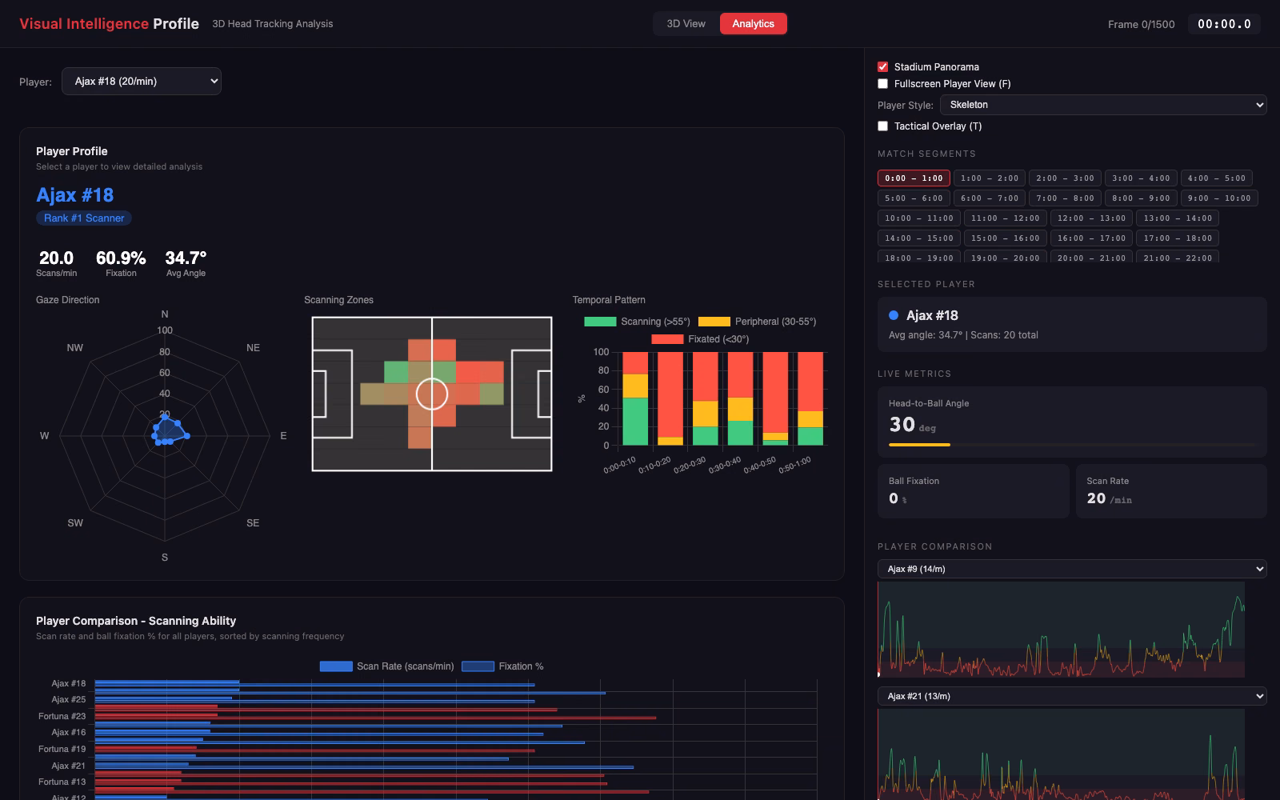
Task: Select match segment 3:00 – 4:00
Action: click(1141, 178)
